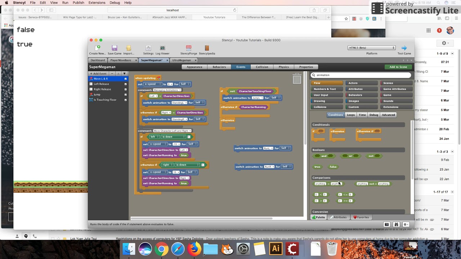Viewport: 461px width, 259px height.
Task: Switch to the PlayerMoveBasic tab
Action: (x=121, y=60)
